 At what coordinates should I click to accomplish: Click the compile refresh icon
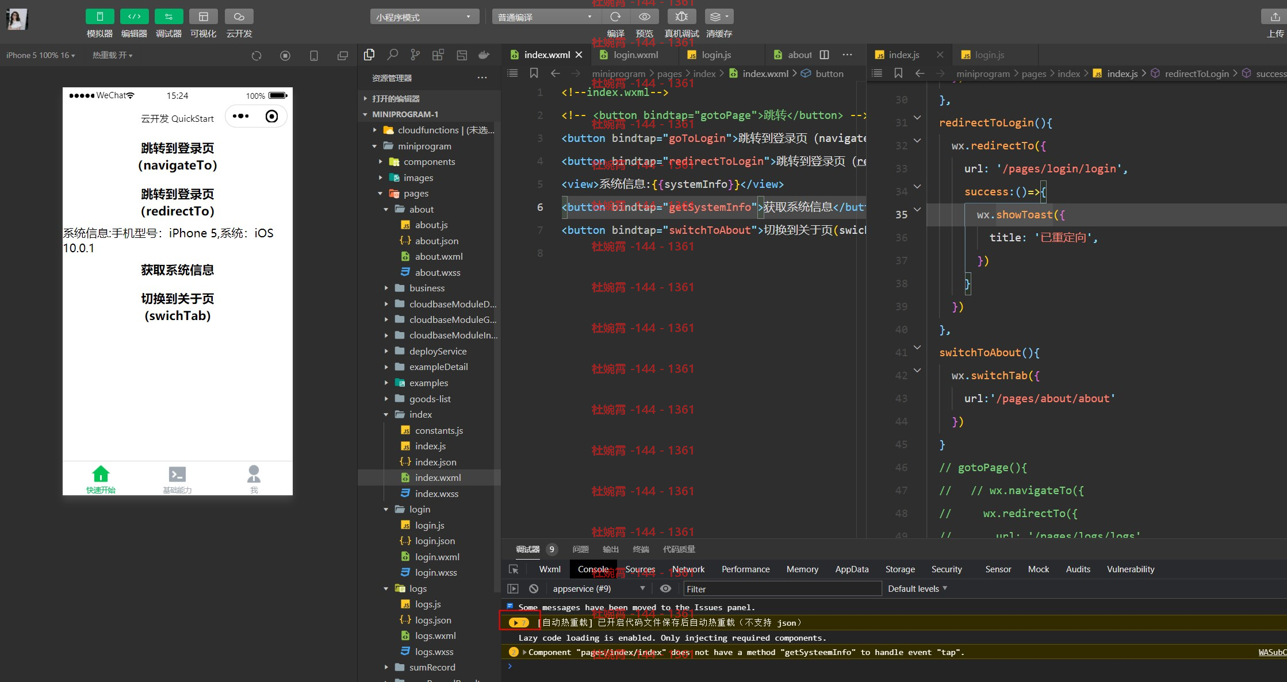(615, 17)
